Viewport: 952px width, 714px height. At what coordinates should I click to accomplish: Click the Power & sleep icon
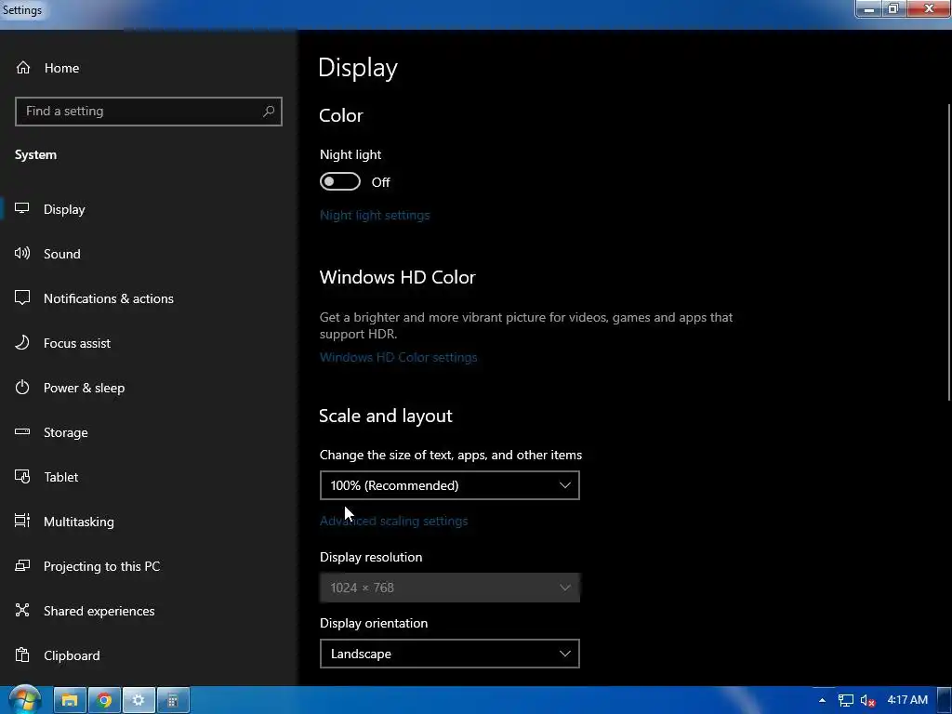tap(22, 388)
